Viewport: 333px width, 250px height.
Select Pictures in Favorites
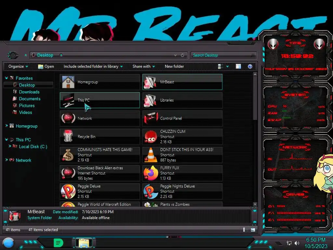pos(27,105)
